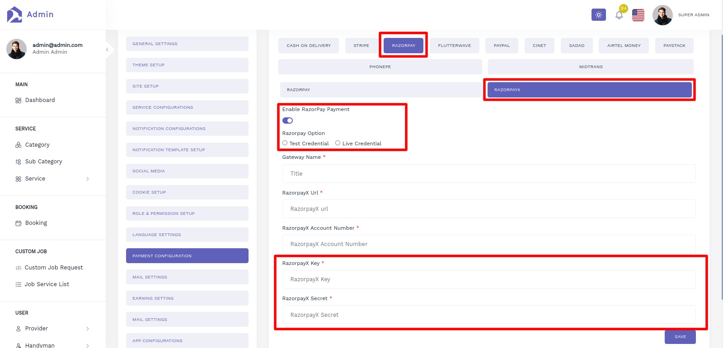Click the RazorpayX Url field
Image resolution: width=723 pixels, height=348 pixels.
tap(489, 209)
